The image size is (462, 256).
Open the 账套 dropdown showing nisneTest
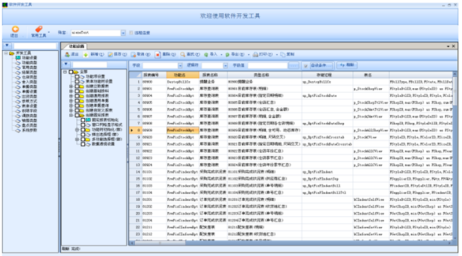pyautogui.click(x=123, y=33)
